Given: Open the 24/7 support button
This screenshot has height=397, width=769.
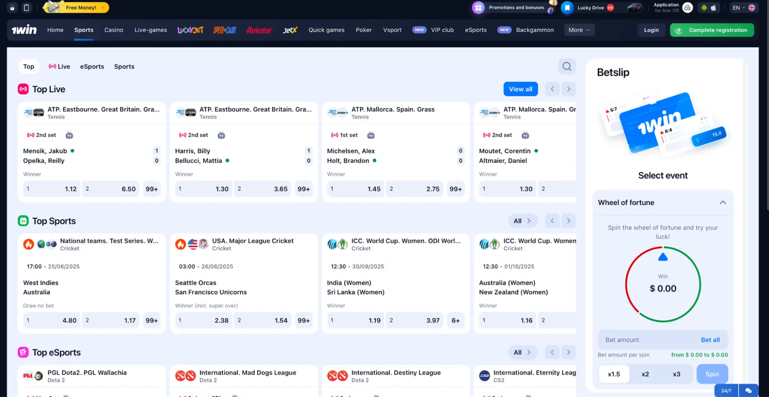Looking at the screenshot, I should pos(726,390).
